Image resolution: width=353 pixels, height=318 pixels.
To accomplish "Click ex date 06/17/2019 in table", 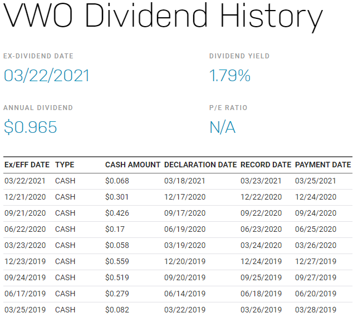I will click(x=25, y=294).
